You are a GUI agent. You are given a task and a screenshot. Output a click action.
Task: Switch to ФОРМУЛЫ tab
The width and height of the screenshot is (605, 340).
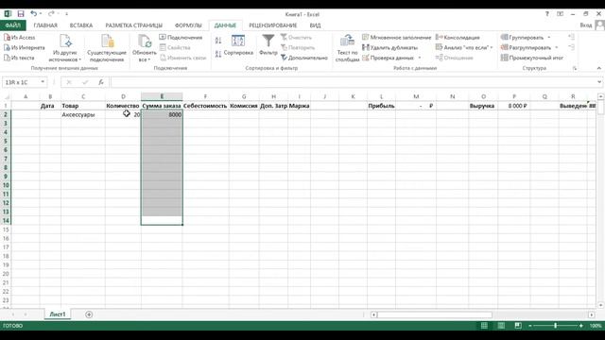(188, 25)
